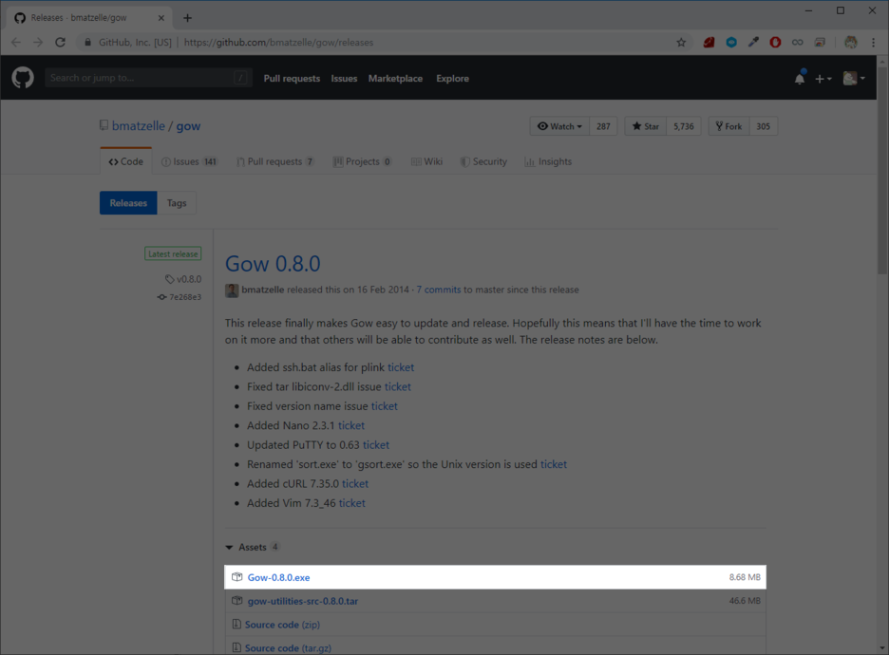Select the Releases button
889x655 pixels.
[128, 203]
